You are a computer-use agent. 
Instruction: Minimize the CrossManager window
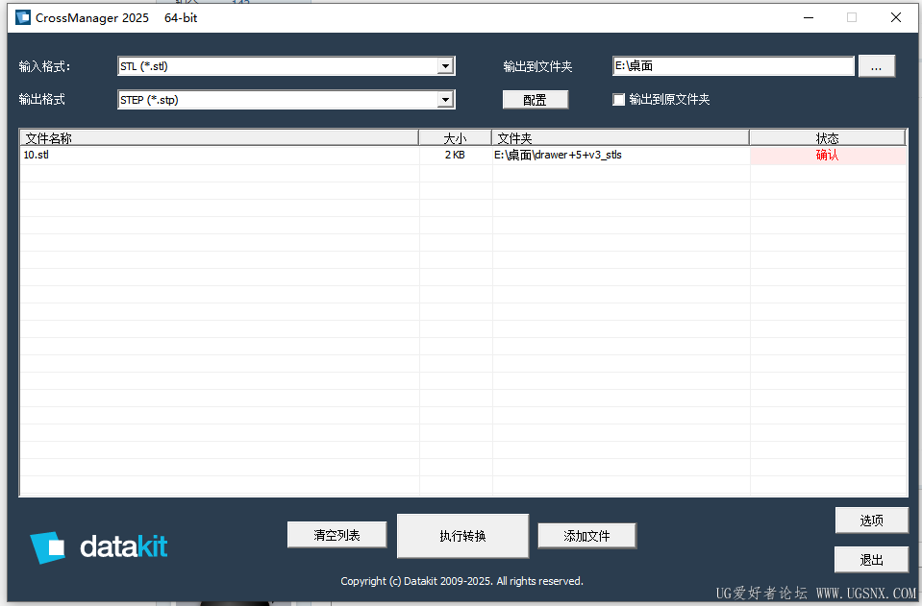click(809, 17)
